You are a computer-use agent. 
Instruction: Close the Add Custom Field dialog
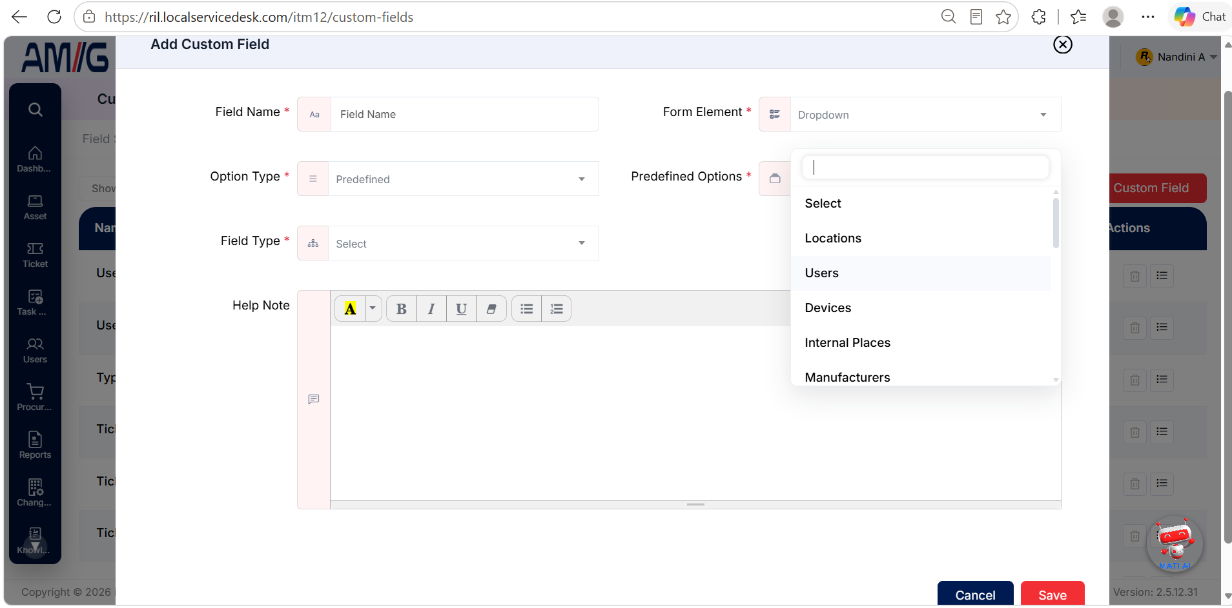1063,44
